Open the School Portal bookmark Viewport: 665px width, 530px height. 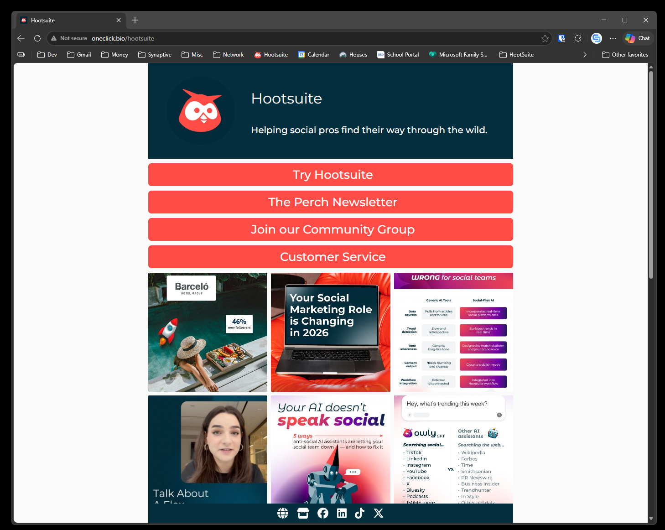398,55
